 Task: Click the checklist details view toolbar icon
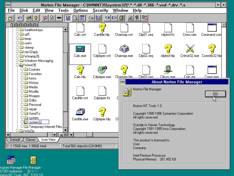click(x=82, y=18)
